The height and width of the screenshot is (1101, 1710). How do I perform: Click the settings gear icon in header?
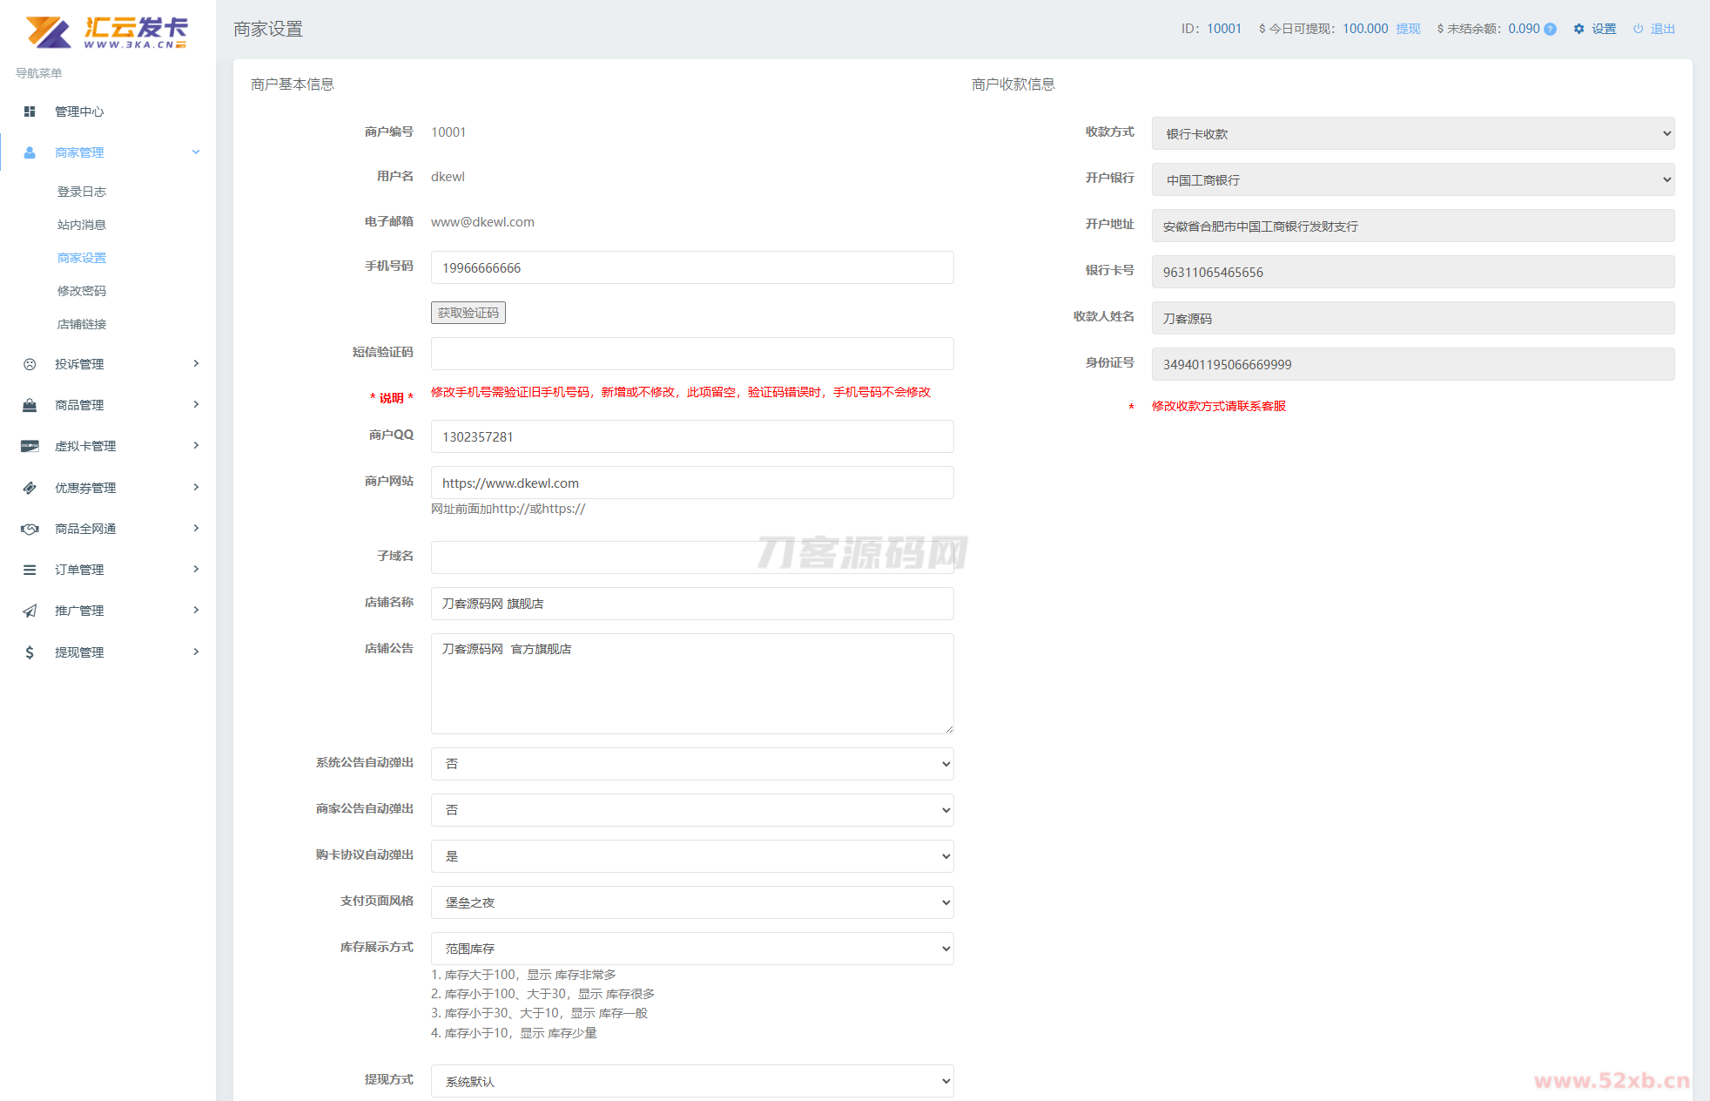click(x=1579, y=29)
